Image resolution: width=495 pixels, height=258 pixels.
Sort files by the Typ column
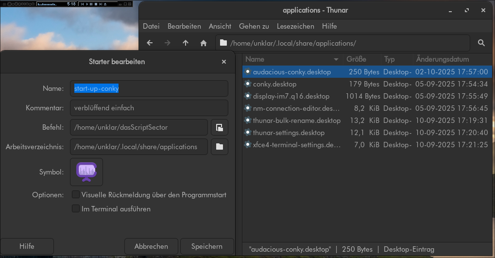pos(397,59)
